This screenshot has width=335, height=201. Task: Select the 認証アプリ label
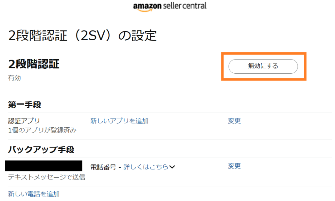[24, 121]
